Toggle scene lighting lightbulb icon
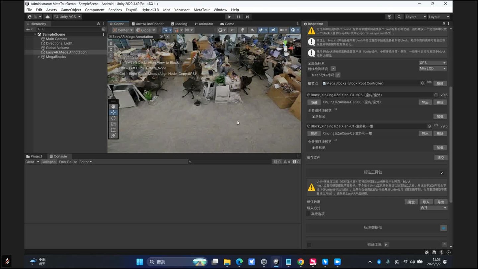The width and height of the screenshot is (478, 269). point(242,30)
